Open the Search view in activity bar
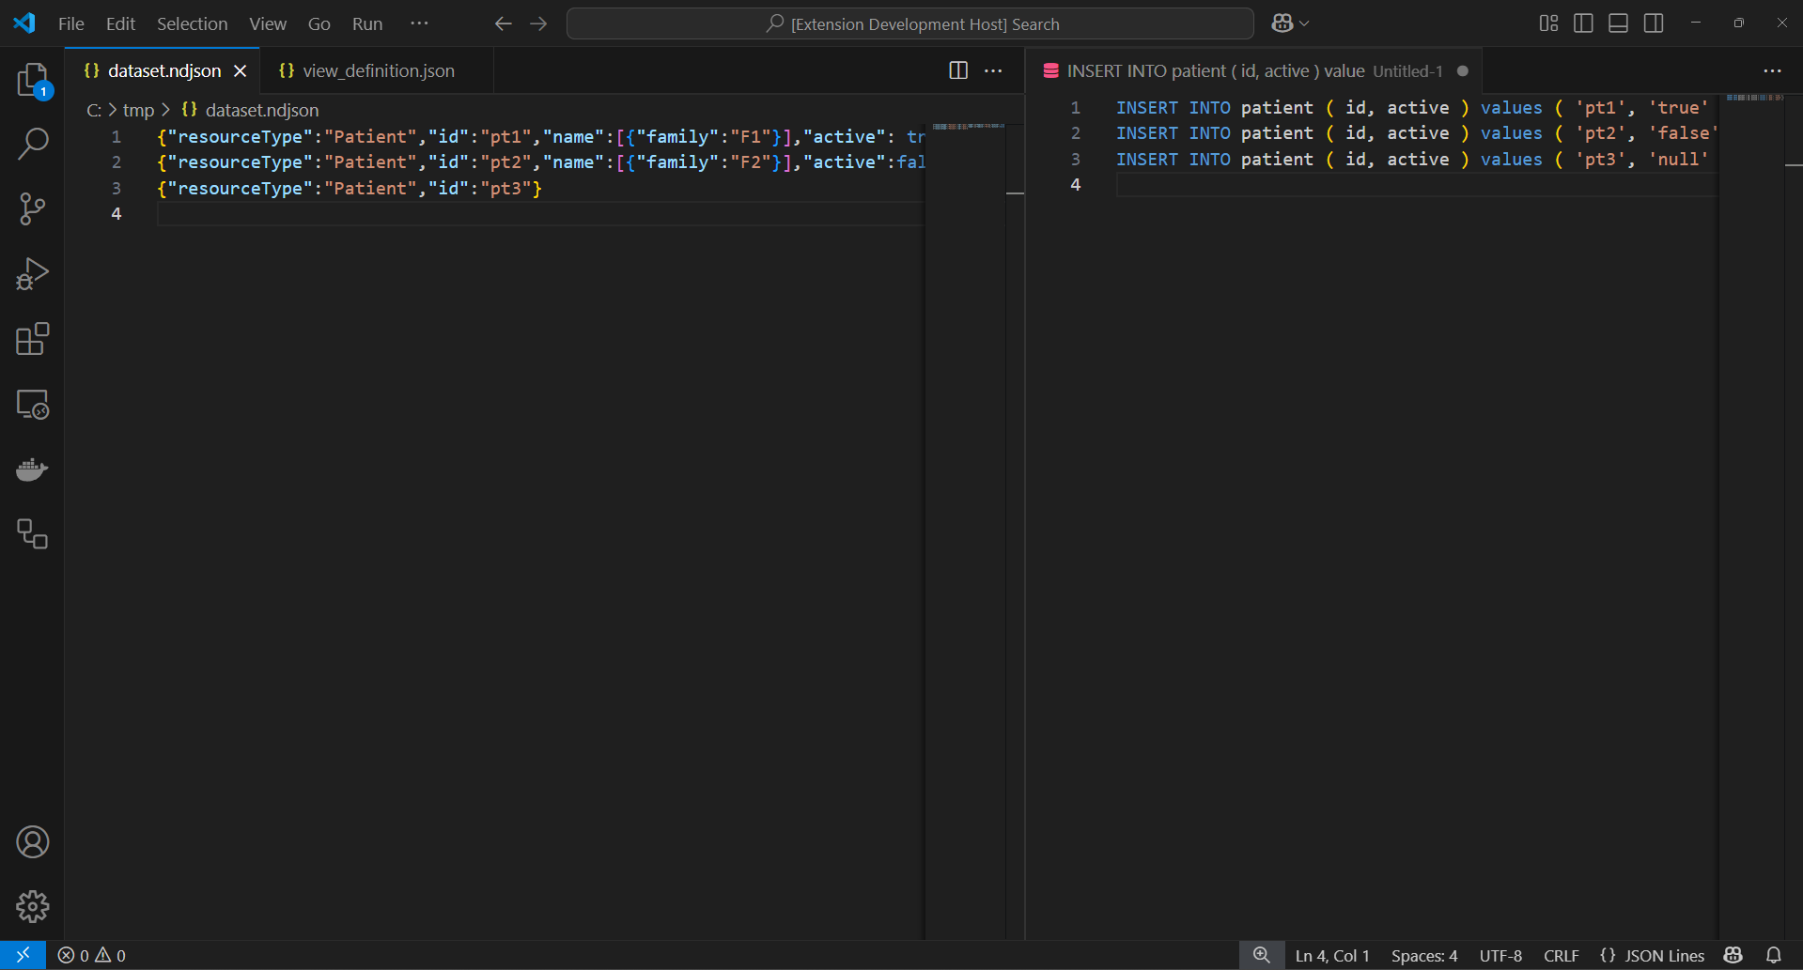Image resolution: width=1803 pixels, height=970 pixels. [33, 144]
